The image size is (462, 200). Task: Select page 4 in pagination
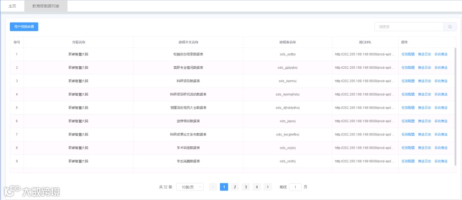click(257, 187)
